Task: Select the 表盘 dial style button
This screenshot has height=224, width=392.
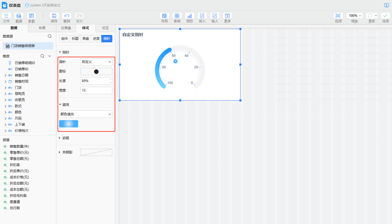Action: pyautogui.click(x=86, y=39)
